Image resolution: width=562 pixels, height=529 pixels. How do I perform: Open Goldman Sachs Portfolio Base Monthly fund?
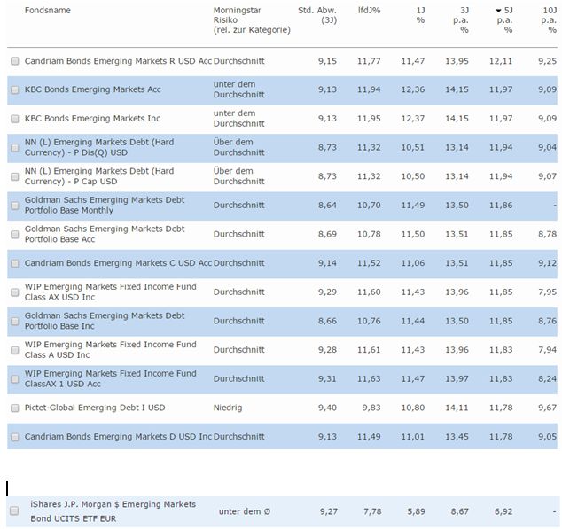(105, 205)
